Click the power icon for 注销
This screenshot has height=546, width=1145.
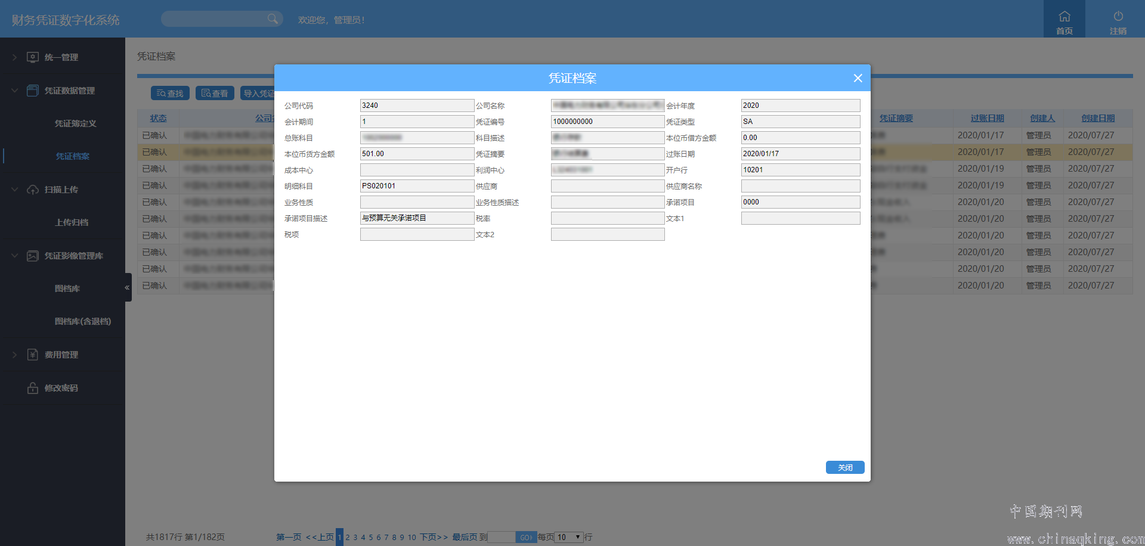[1118, 16]
